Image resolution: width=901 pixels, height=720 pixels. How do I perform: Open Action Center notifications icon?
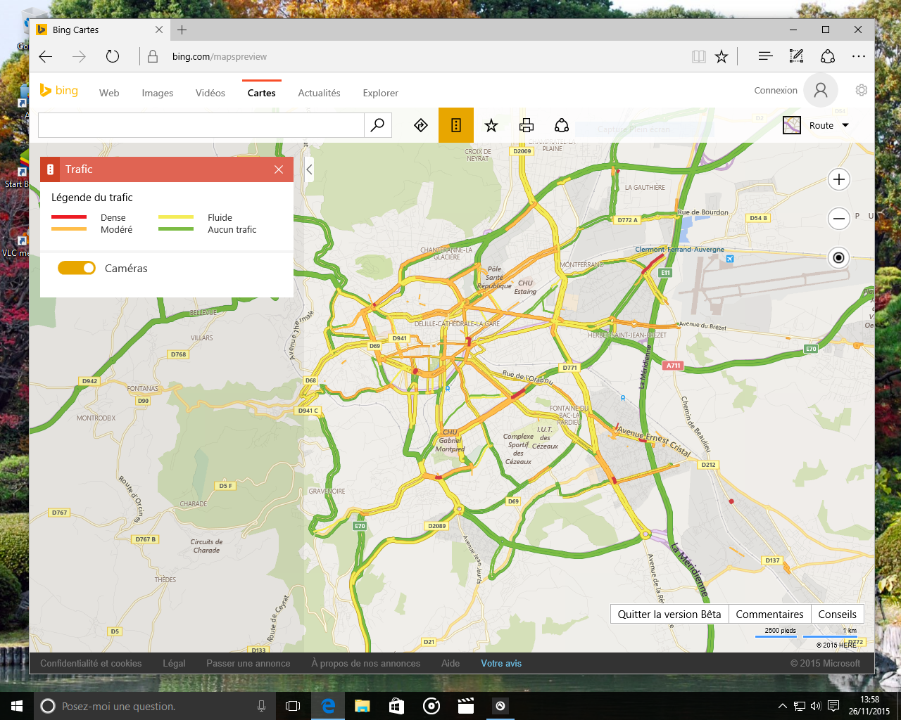[x=833, y=706]
